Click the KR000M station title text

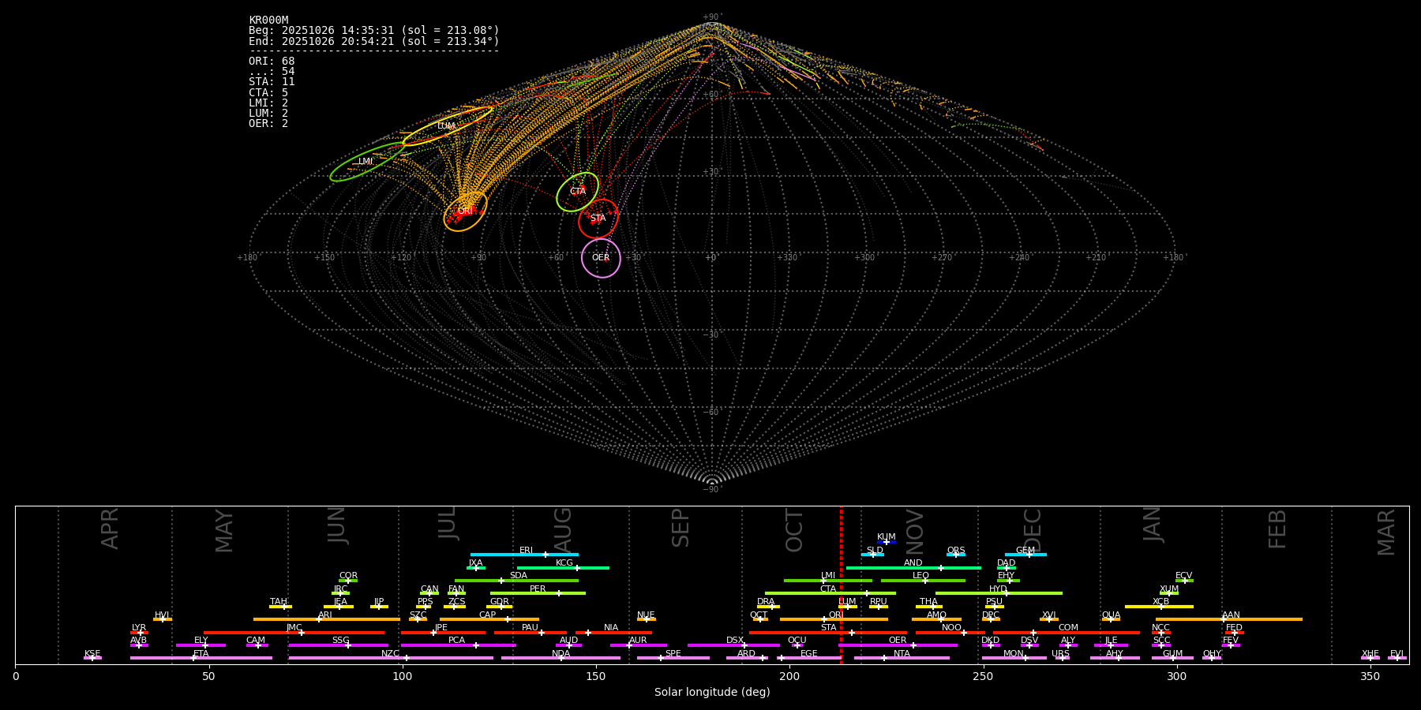(268, 20)
